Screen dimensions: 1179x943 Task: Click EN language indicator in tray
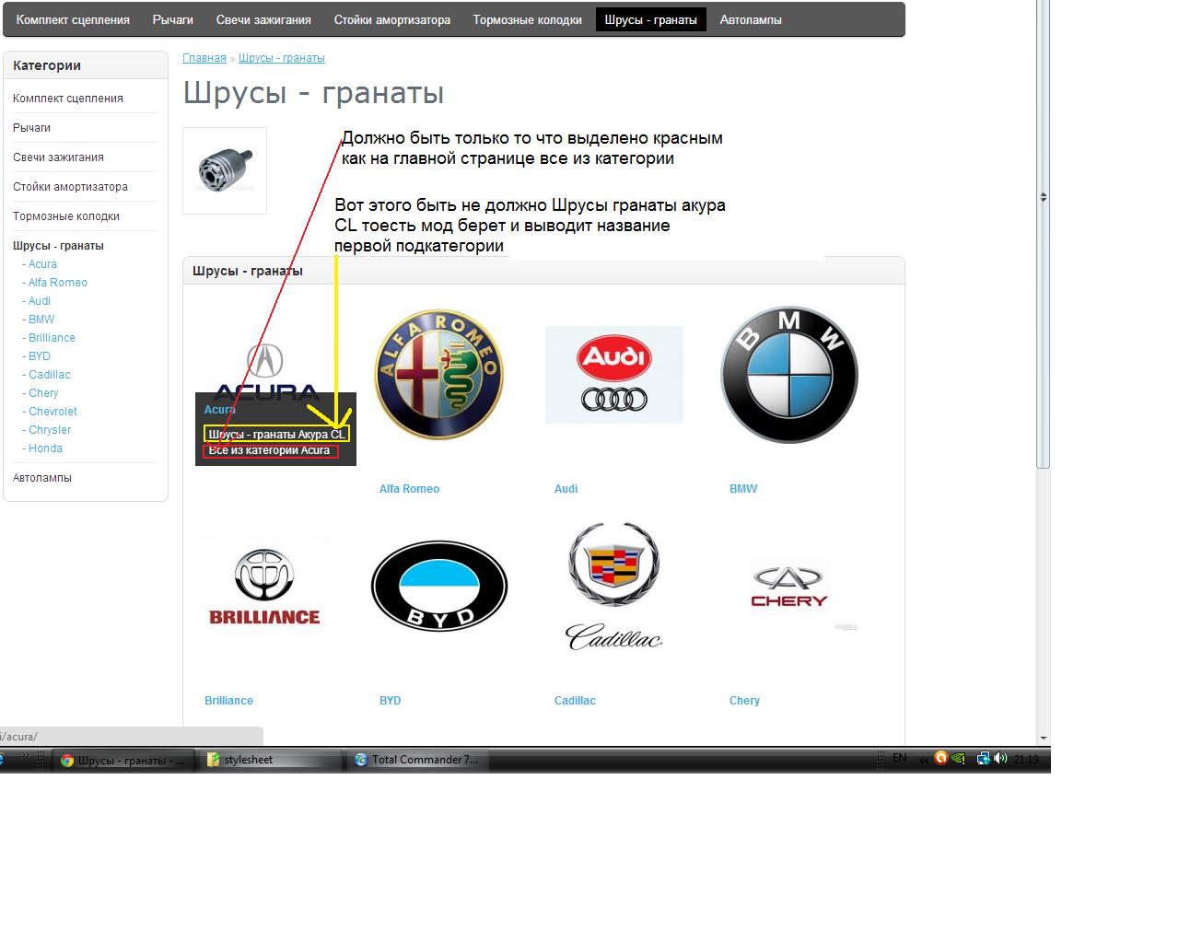point(900,758)
